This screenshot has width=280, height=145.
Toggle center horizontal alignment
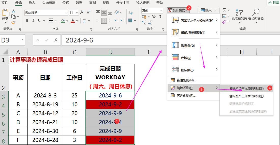click(104, 21)
